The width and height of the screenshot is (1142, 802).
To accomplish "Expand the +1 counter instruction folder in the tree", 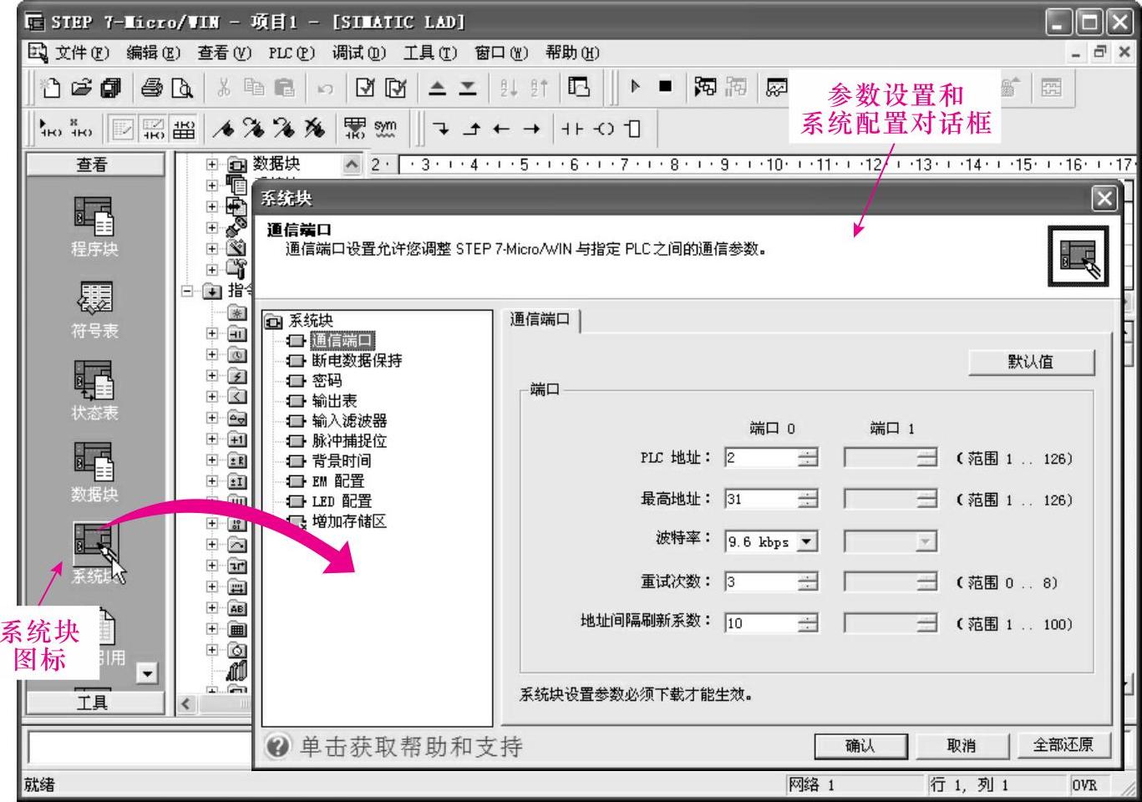I will [x=211, y=439].
